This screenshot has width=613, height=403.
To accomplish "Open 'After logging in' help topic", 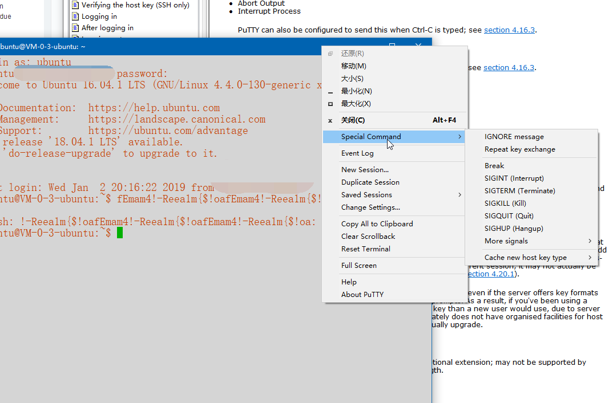I will [x=107, y=28].
